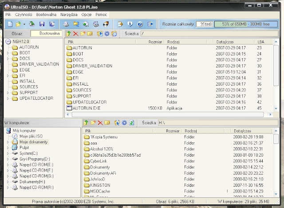This screenshot has width=284, height=208.
Task: Click the gear properties icon in image toolbar
Action: coord(107,34)
